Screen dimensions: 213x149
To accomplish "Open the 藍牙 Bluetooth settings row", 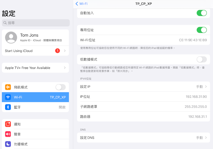I will [x=35, y=107].
